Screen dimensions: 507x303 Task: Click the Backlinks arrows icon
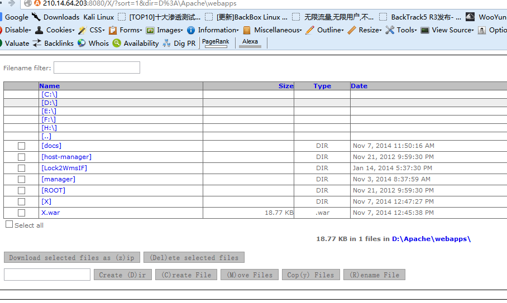(37, 43)
